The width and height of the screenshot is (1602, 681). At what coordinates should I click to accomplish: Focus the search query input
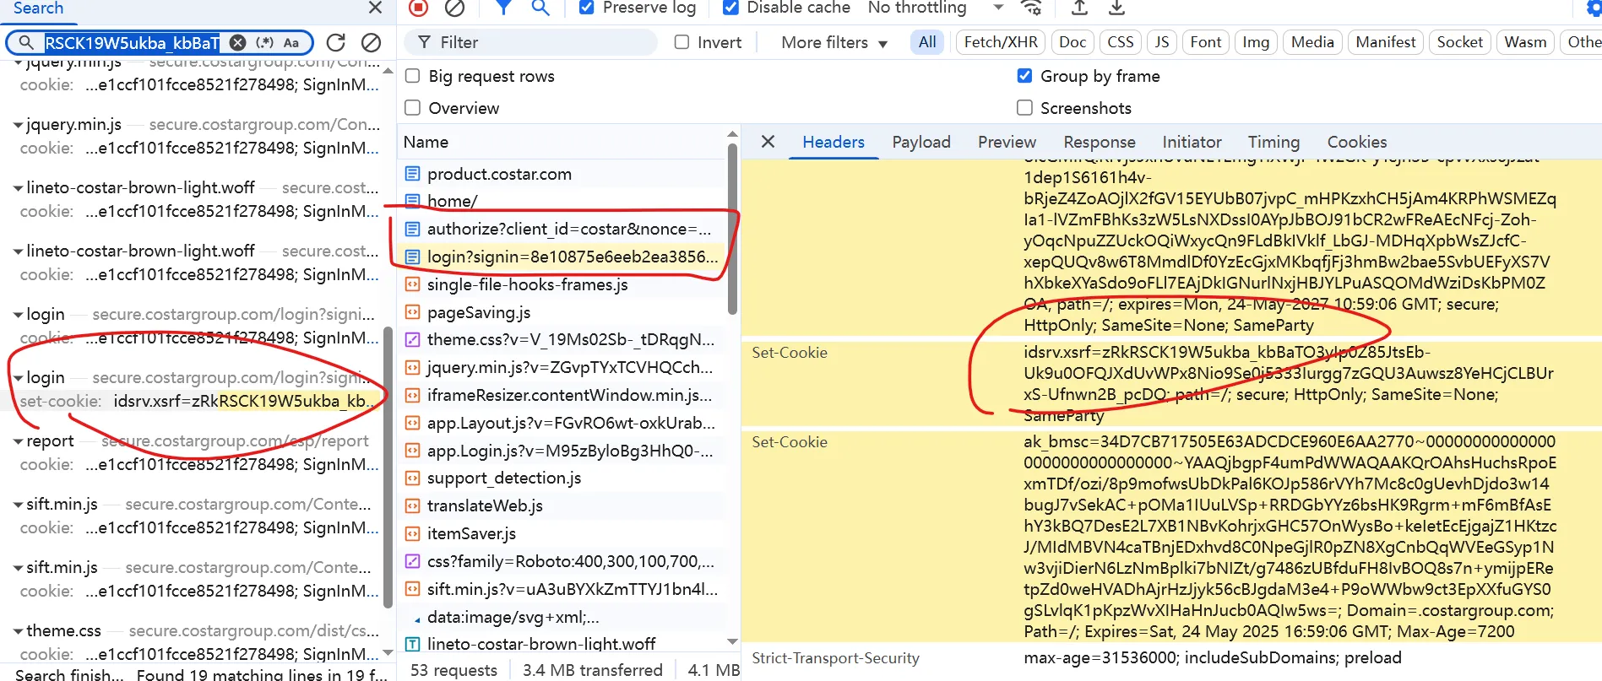point(132,42)
